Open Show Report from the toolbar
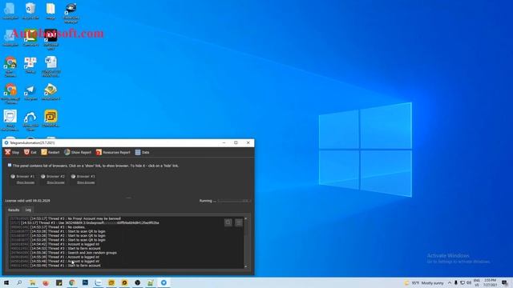Image resolution: width=513 pixels, height=288 pixels. tap(78, 152)
